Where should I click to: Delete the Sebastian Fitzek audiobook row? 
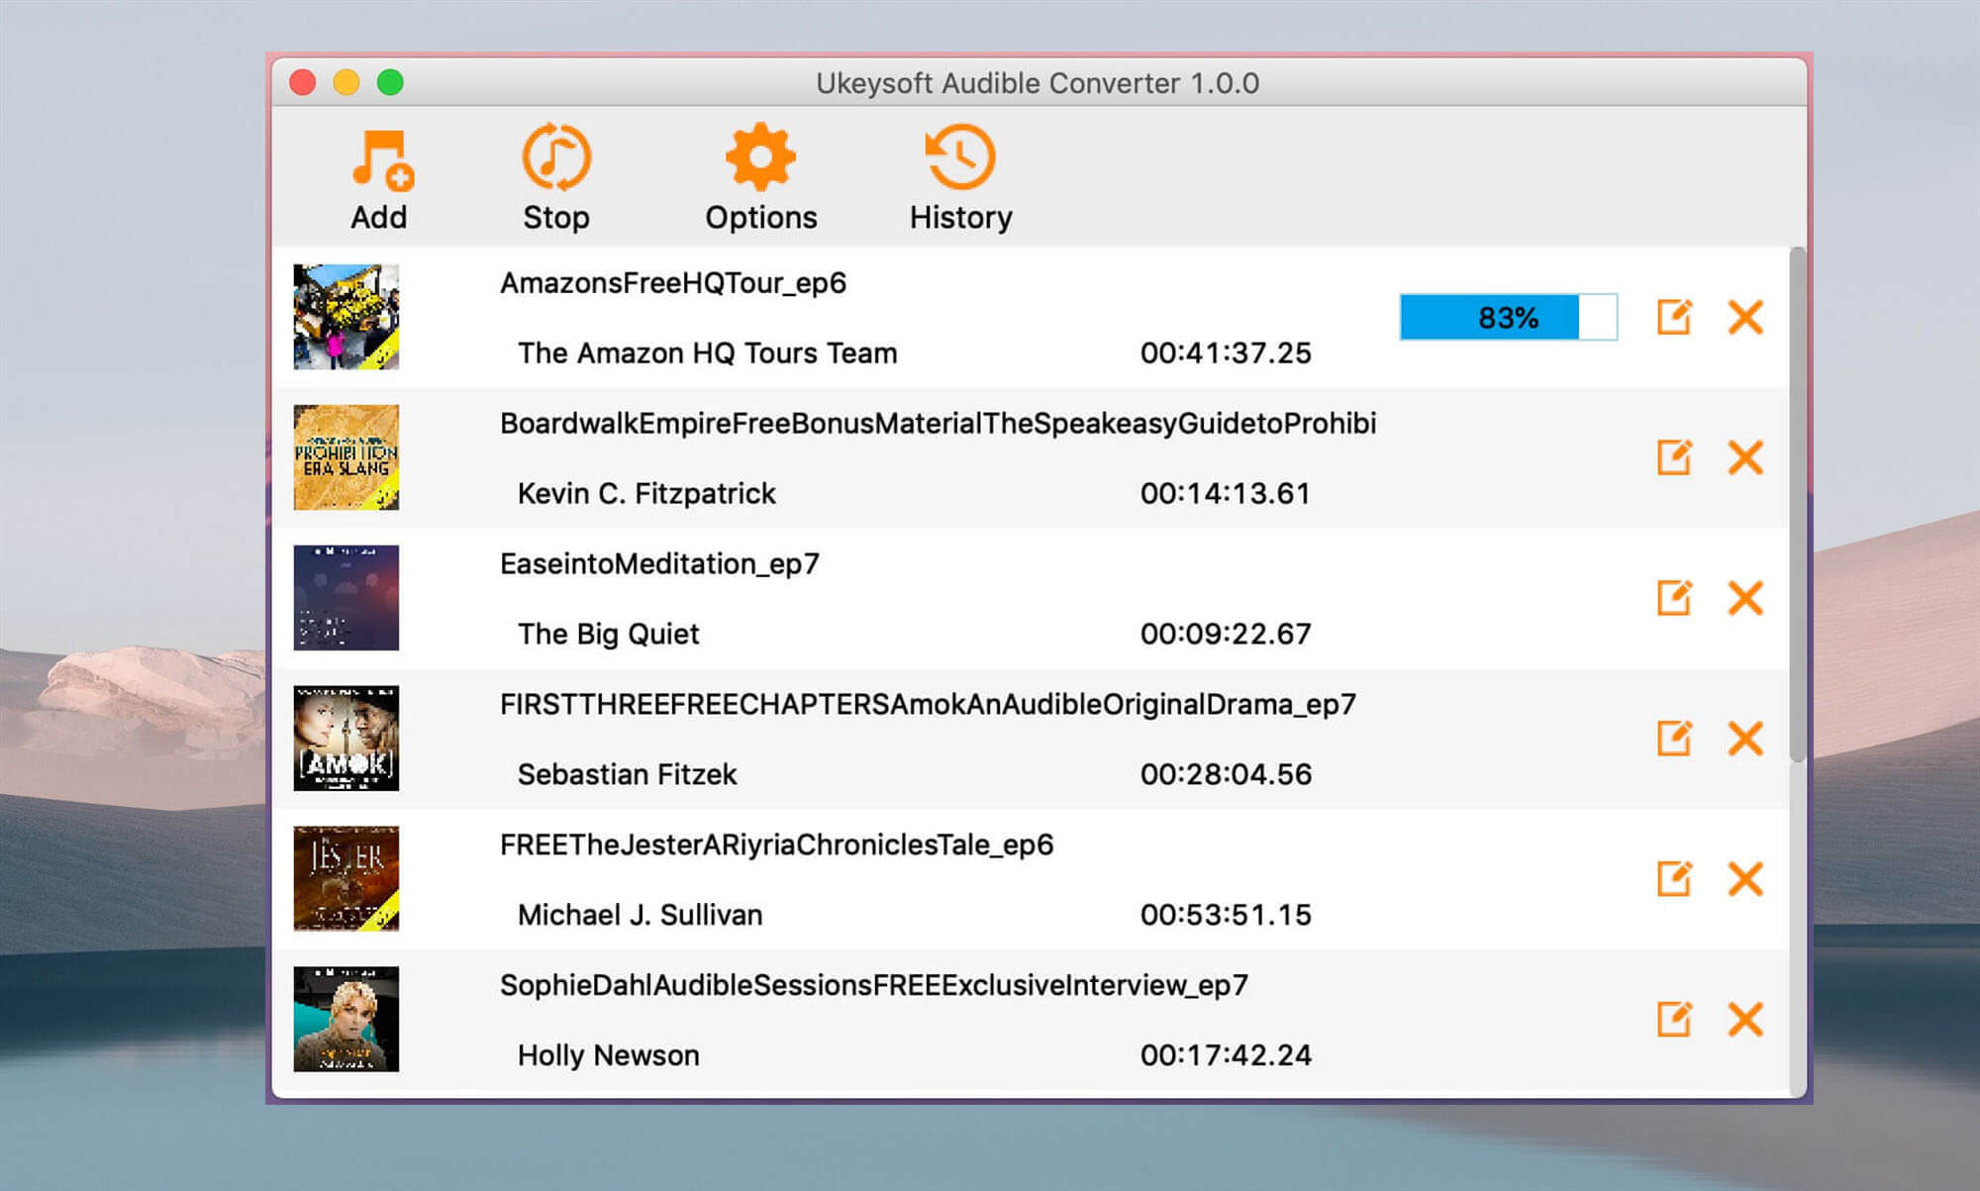tap(1745, 739)
